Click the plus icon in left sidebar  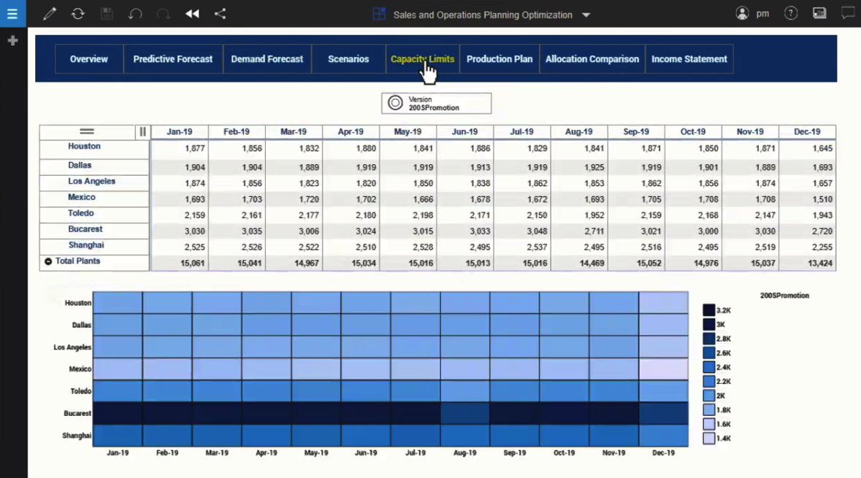tap(12, 41)
